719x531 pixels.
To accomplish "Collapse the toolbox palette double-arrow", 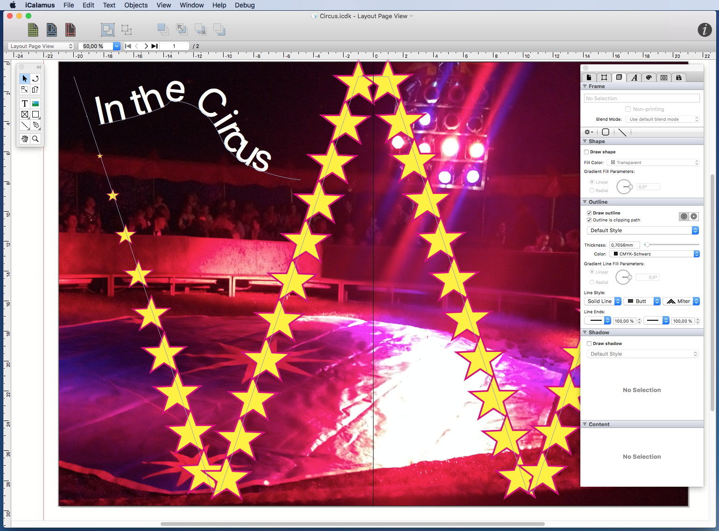I will coord(38,67).
